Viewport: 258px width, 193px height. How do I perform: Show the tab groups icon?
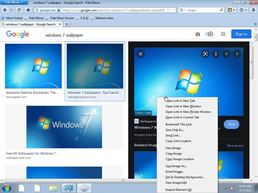pyautogui.click(x=255, y=24)
